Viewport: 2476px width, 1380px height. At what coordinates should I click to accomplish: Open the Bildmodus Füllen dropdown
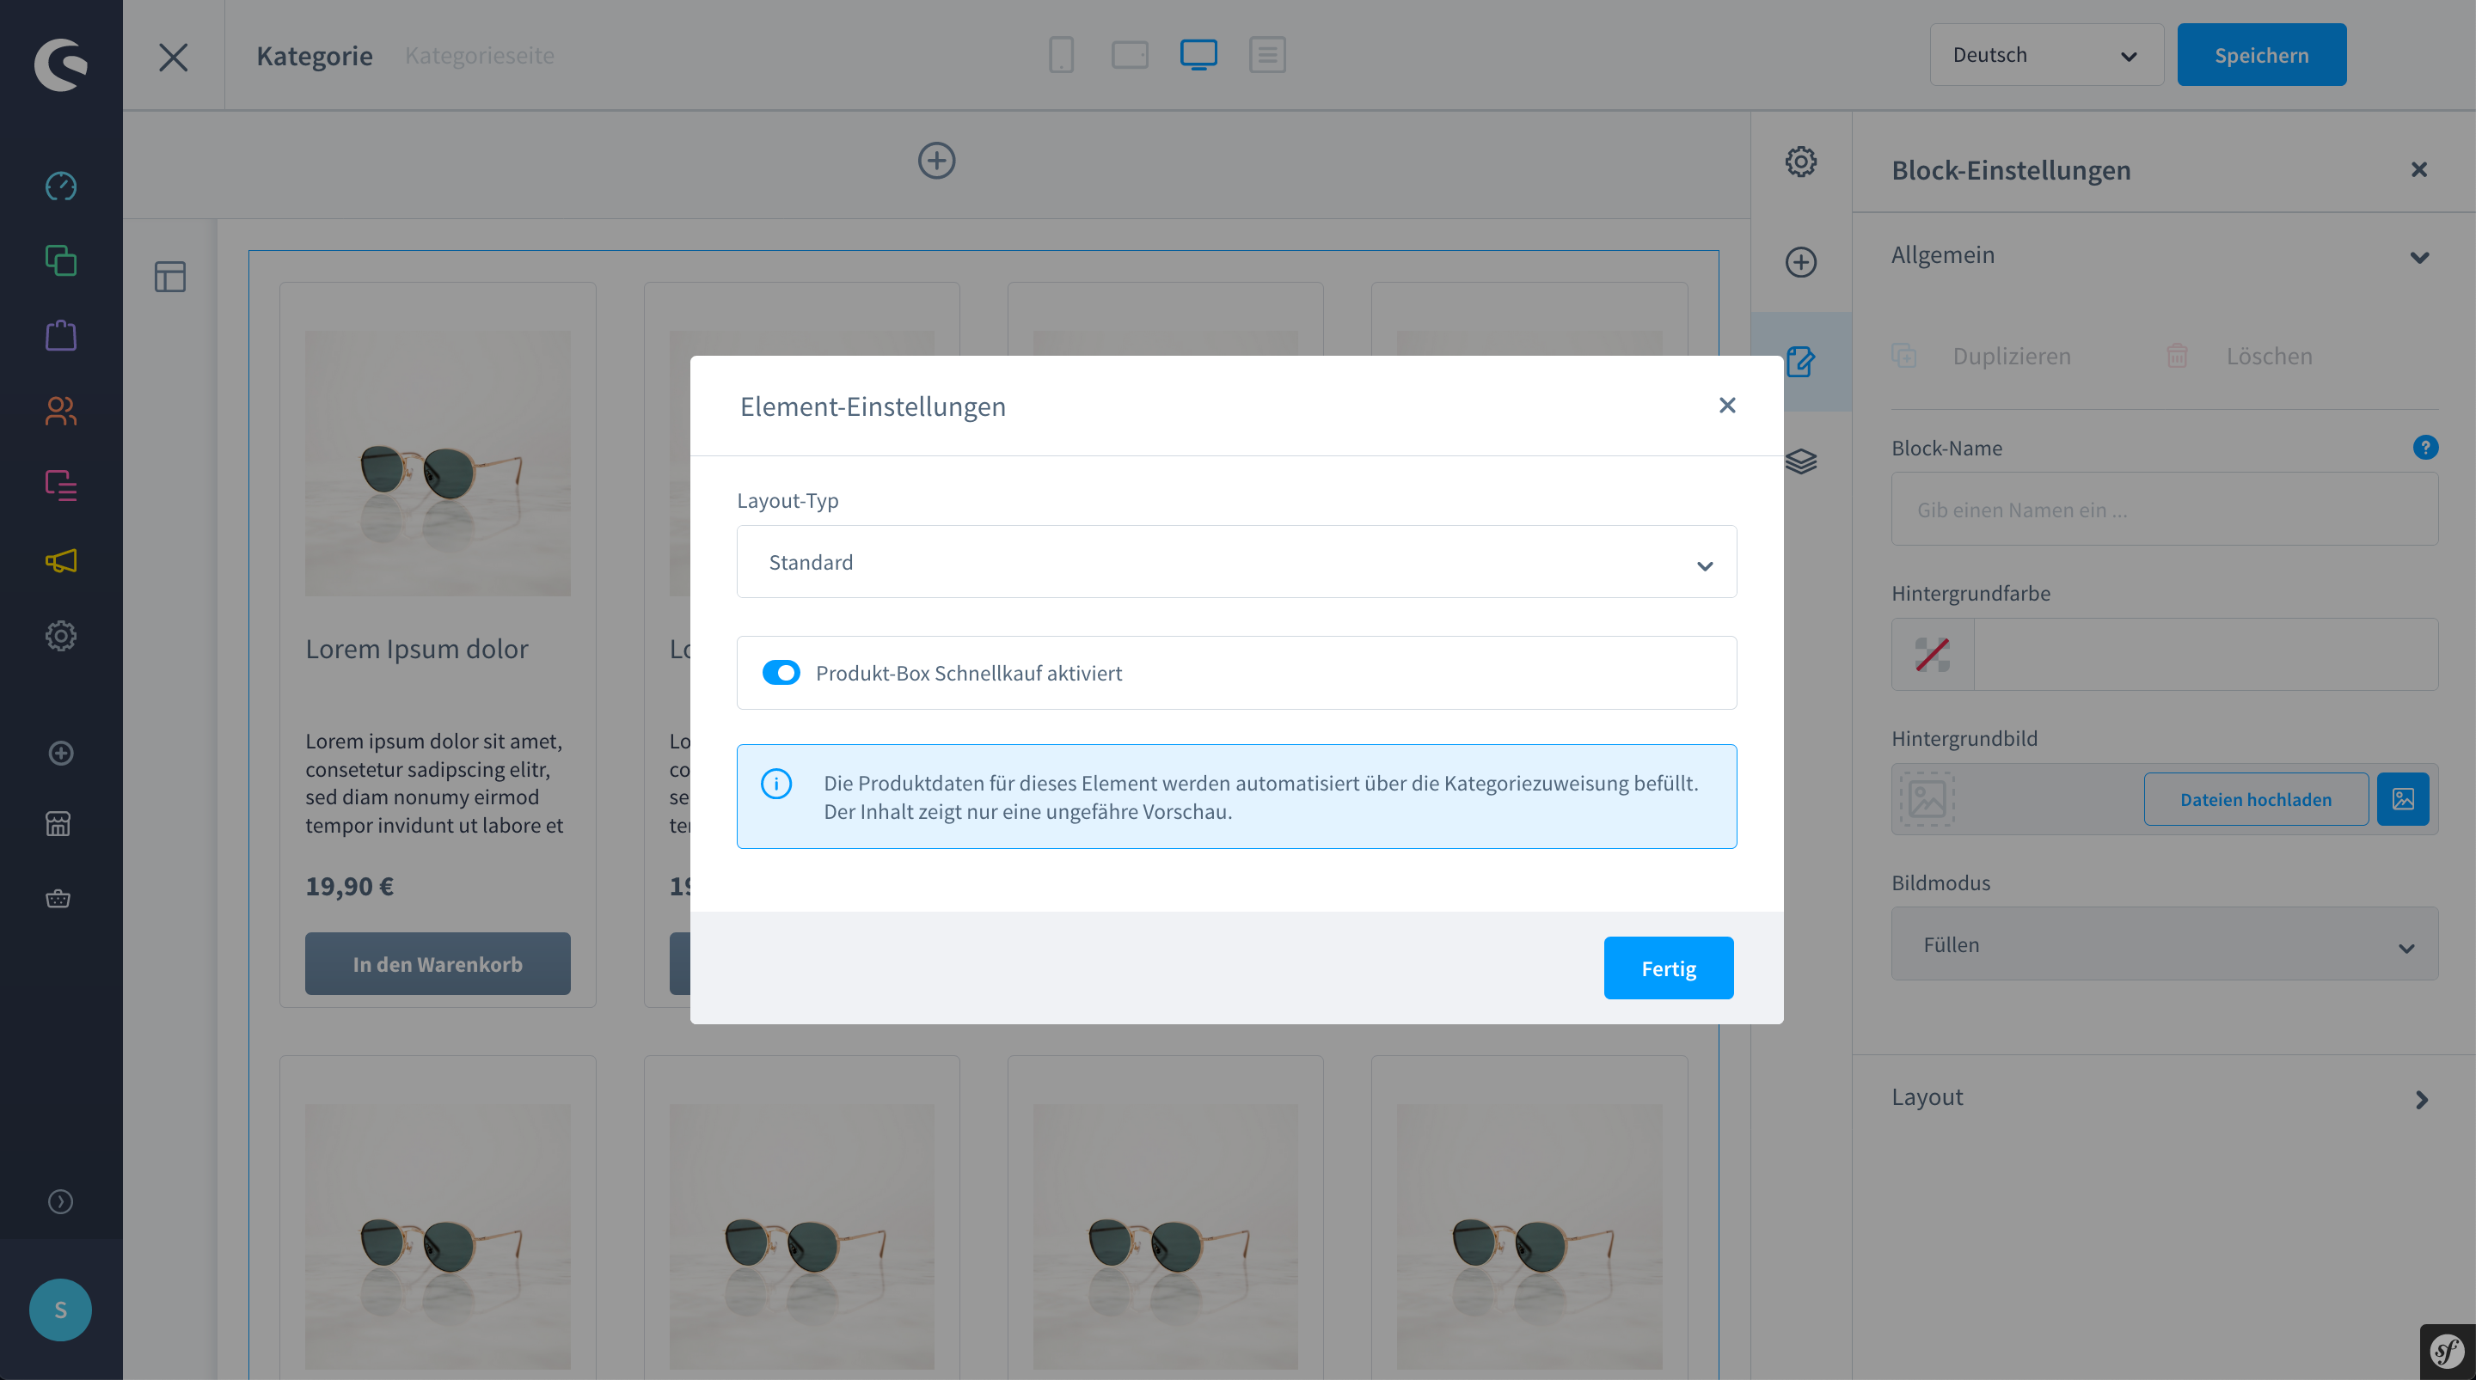pyautogui.click(x=2164, y=944)
